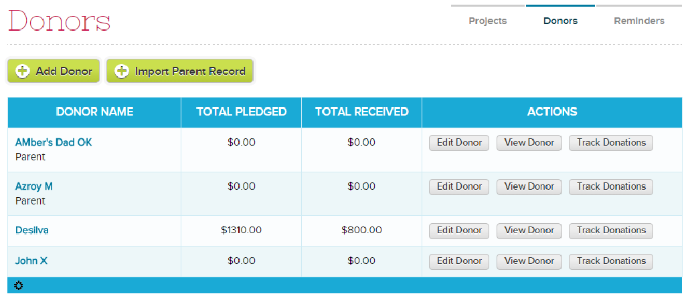Open the gear icon in table footer
The height and width of the screenshot is (308, 694).
coord(18,286)
